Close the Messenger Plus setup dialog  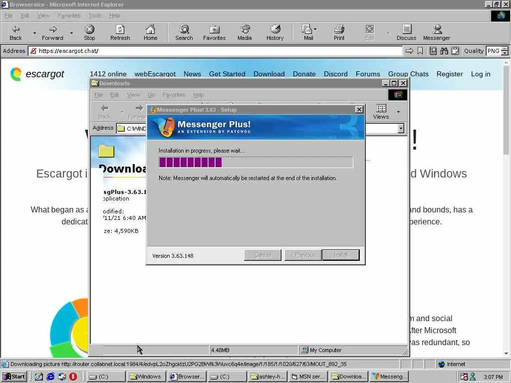359,109
